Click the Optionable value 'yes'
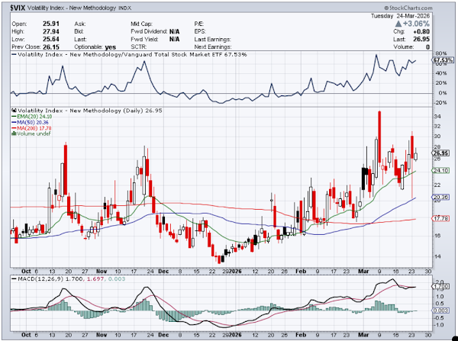Viewport: 458px width, 341px height. (111, 47)
